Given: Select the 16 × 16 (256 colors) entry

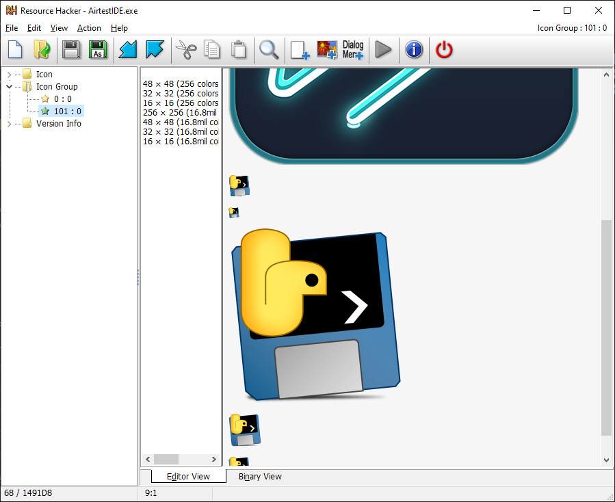Looking at the screenshot, I should click(181, 103).
